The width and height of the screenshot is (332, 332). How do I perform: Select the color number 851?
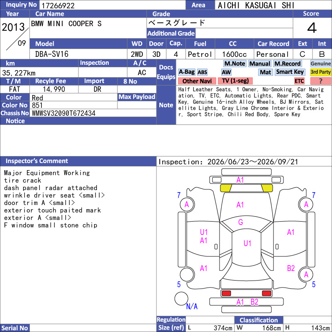coord(37,105)
